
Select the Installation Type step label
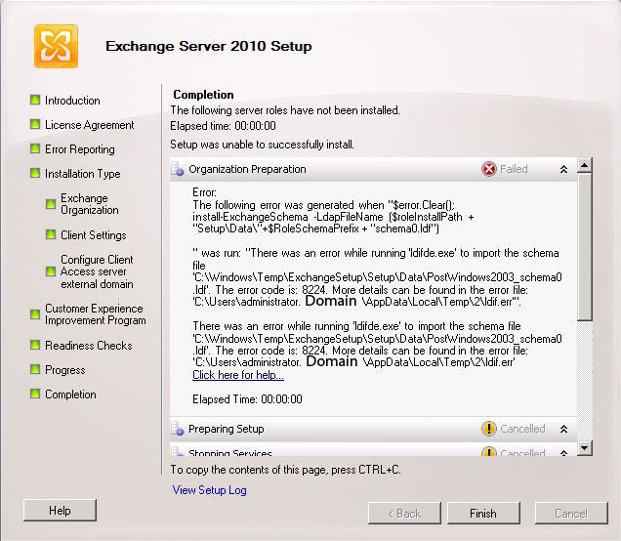[x=82, y=174]
